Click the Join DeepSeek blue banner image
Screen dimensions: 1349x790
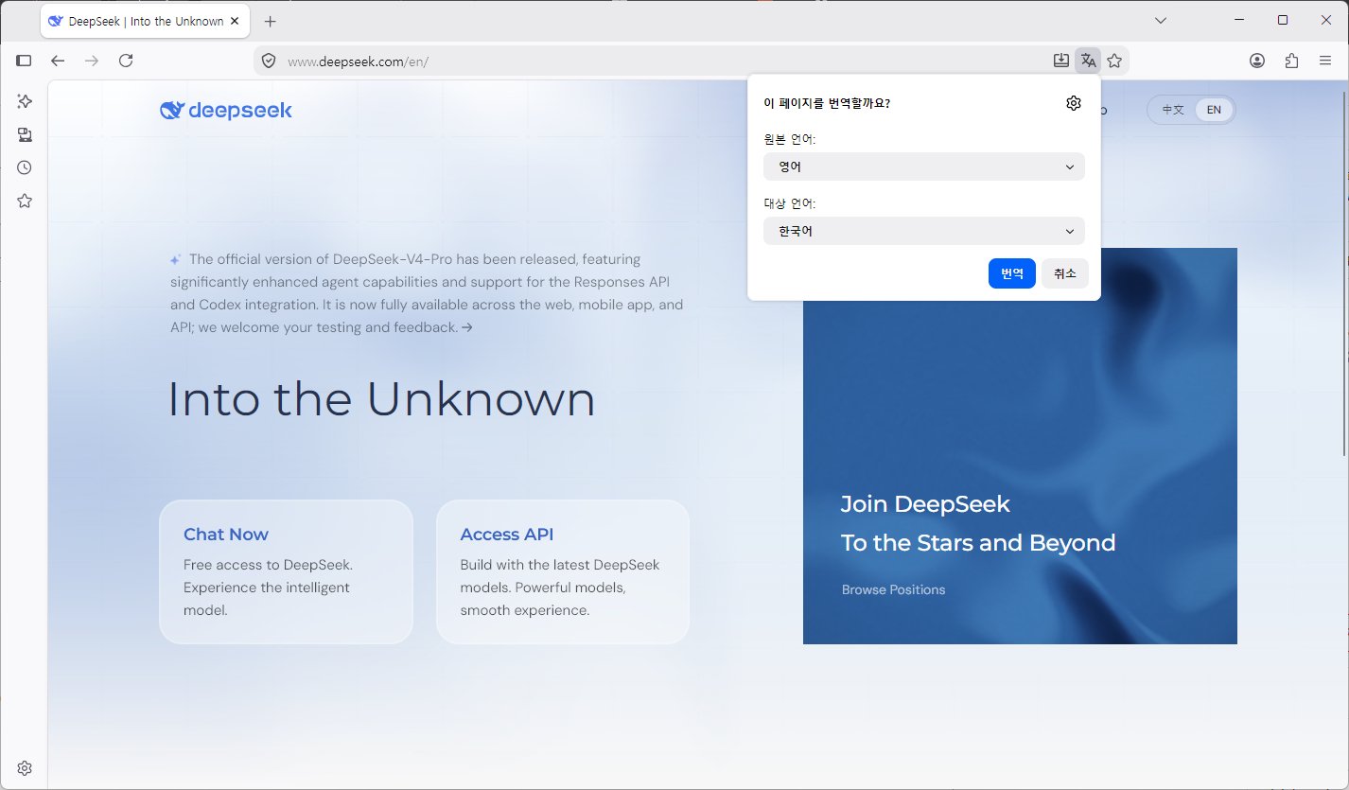[x=1020, y=446]
